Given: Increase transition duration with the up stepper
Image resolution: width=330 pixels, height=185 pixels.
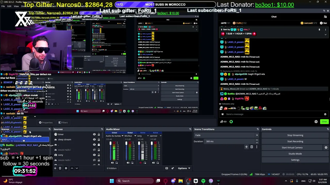Looking at the screenshot, I should (x=257, y=140).
